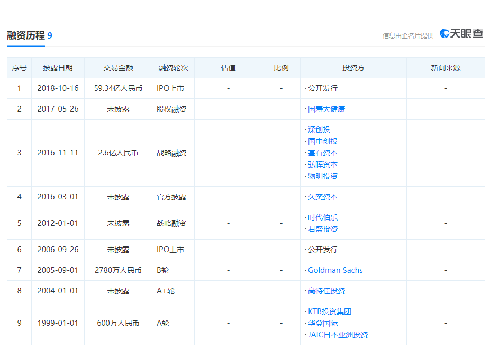The image size is (490, 349).
Task: Open investor link 深创投
Action: pyautogui.click(x=319, y=130)
